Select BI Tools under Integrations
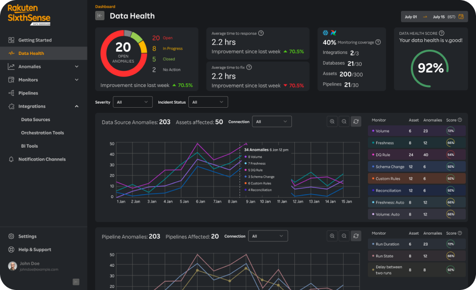 point(29,146)
